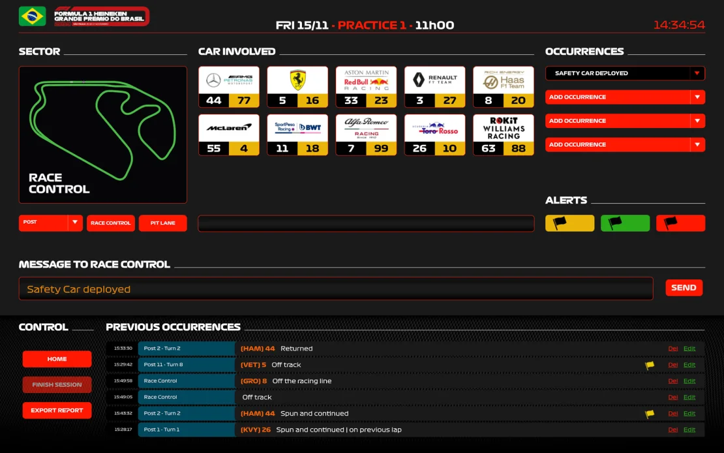Click the Message to Race Control input field

tap(336, 287)
